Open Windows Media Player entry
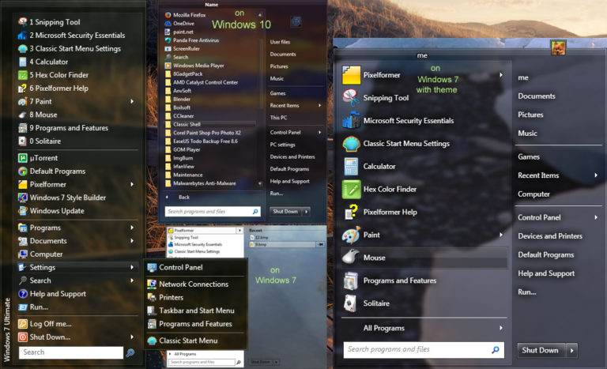This screenshot has width=607, height=369. point(200,65)
